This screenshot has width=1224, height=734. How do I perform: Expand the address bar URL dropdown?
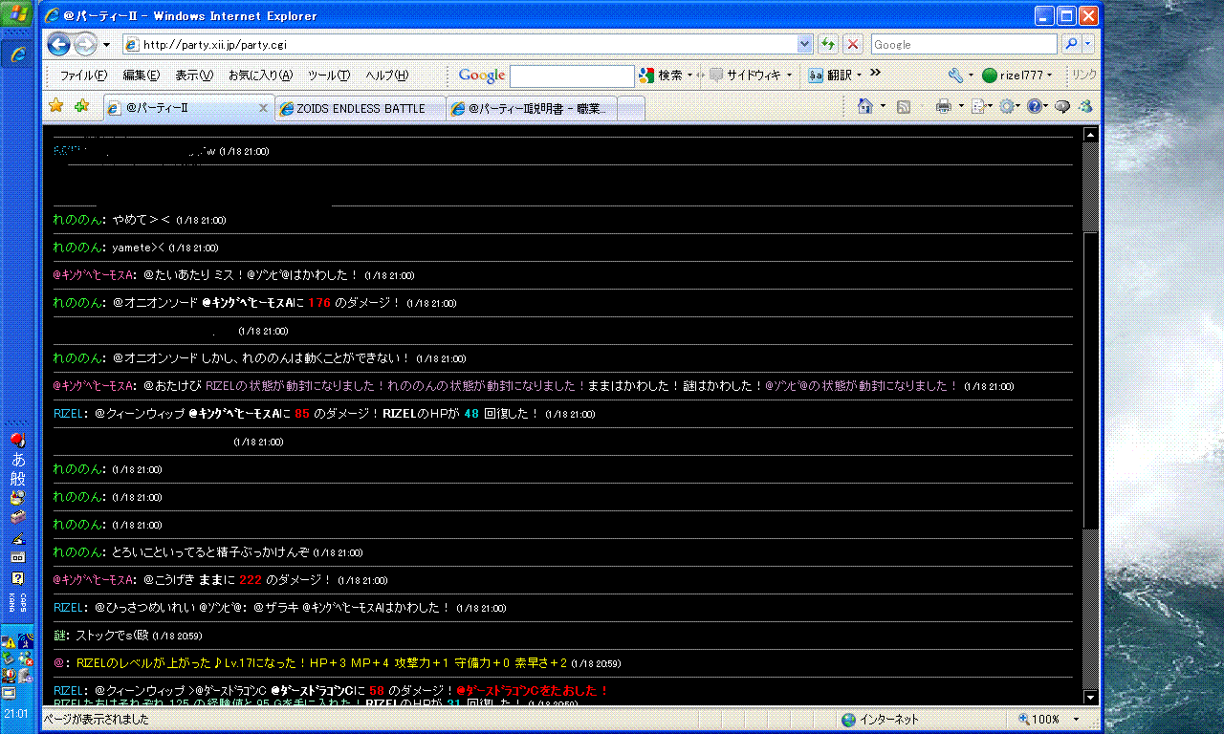[x=804, y=44]
